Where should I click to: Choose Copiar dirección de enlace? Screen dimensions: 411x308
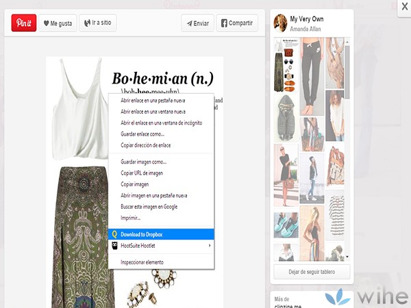tap(161, 145)
